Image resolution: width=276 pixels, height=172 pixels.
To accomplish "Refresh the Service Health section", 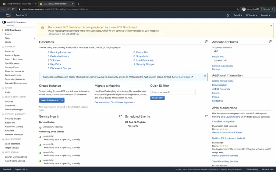I will point(120,116).
